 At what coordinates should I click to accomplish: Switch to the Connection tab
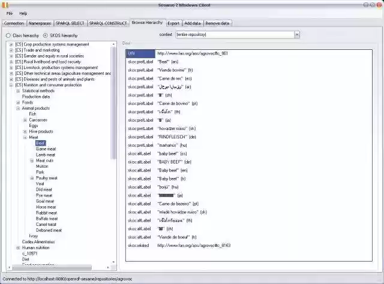tap(14, 23)
